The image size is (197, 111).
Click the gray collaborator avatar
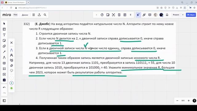click(155, 15)
